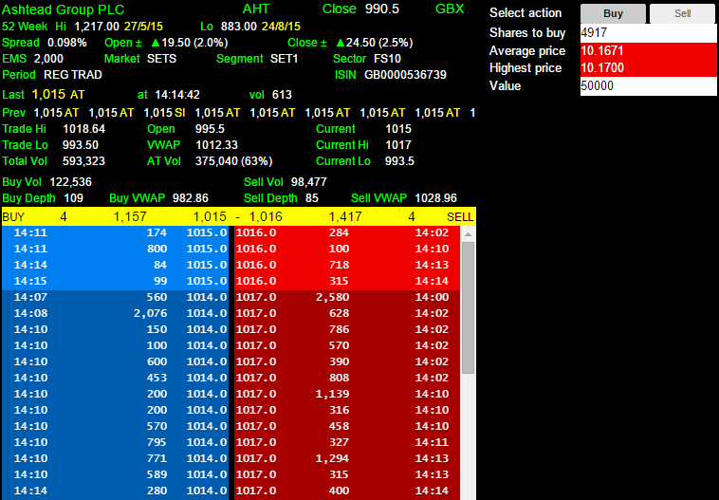Click best offer 1,016 in yellow bar
The width and height of the screenshot is (719, 500).
tap(266, 217)
